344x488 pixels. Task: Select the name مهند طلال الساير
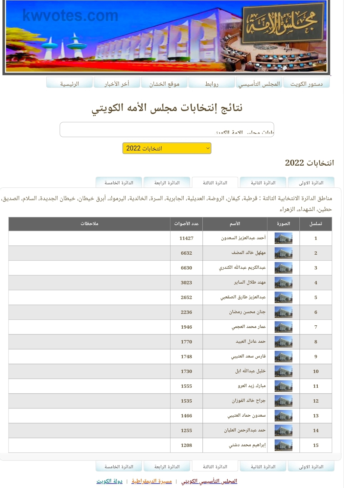point(250,282)
